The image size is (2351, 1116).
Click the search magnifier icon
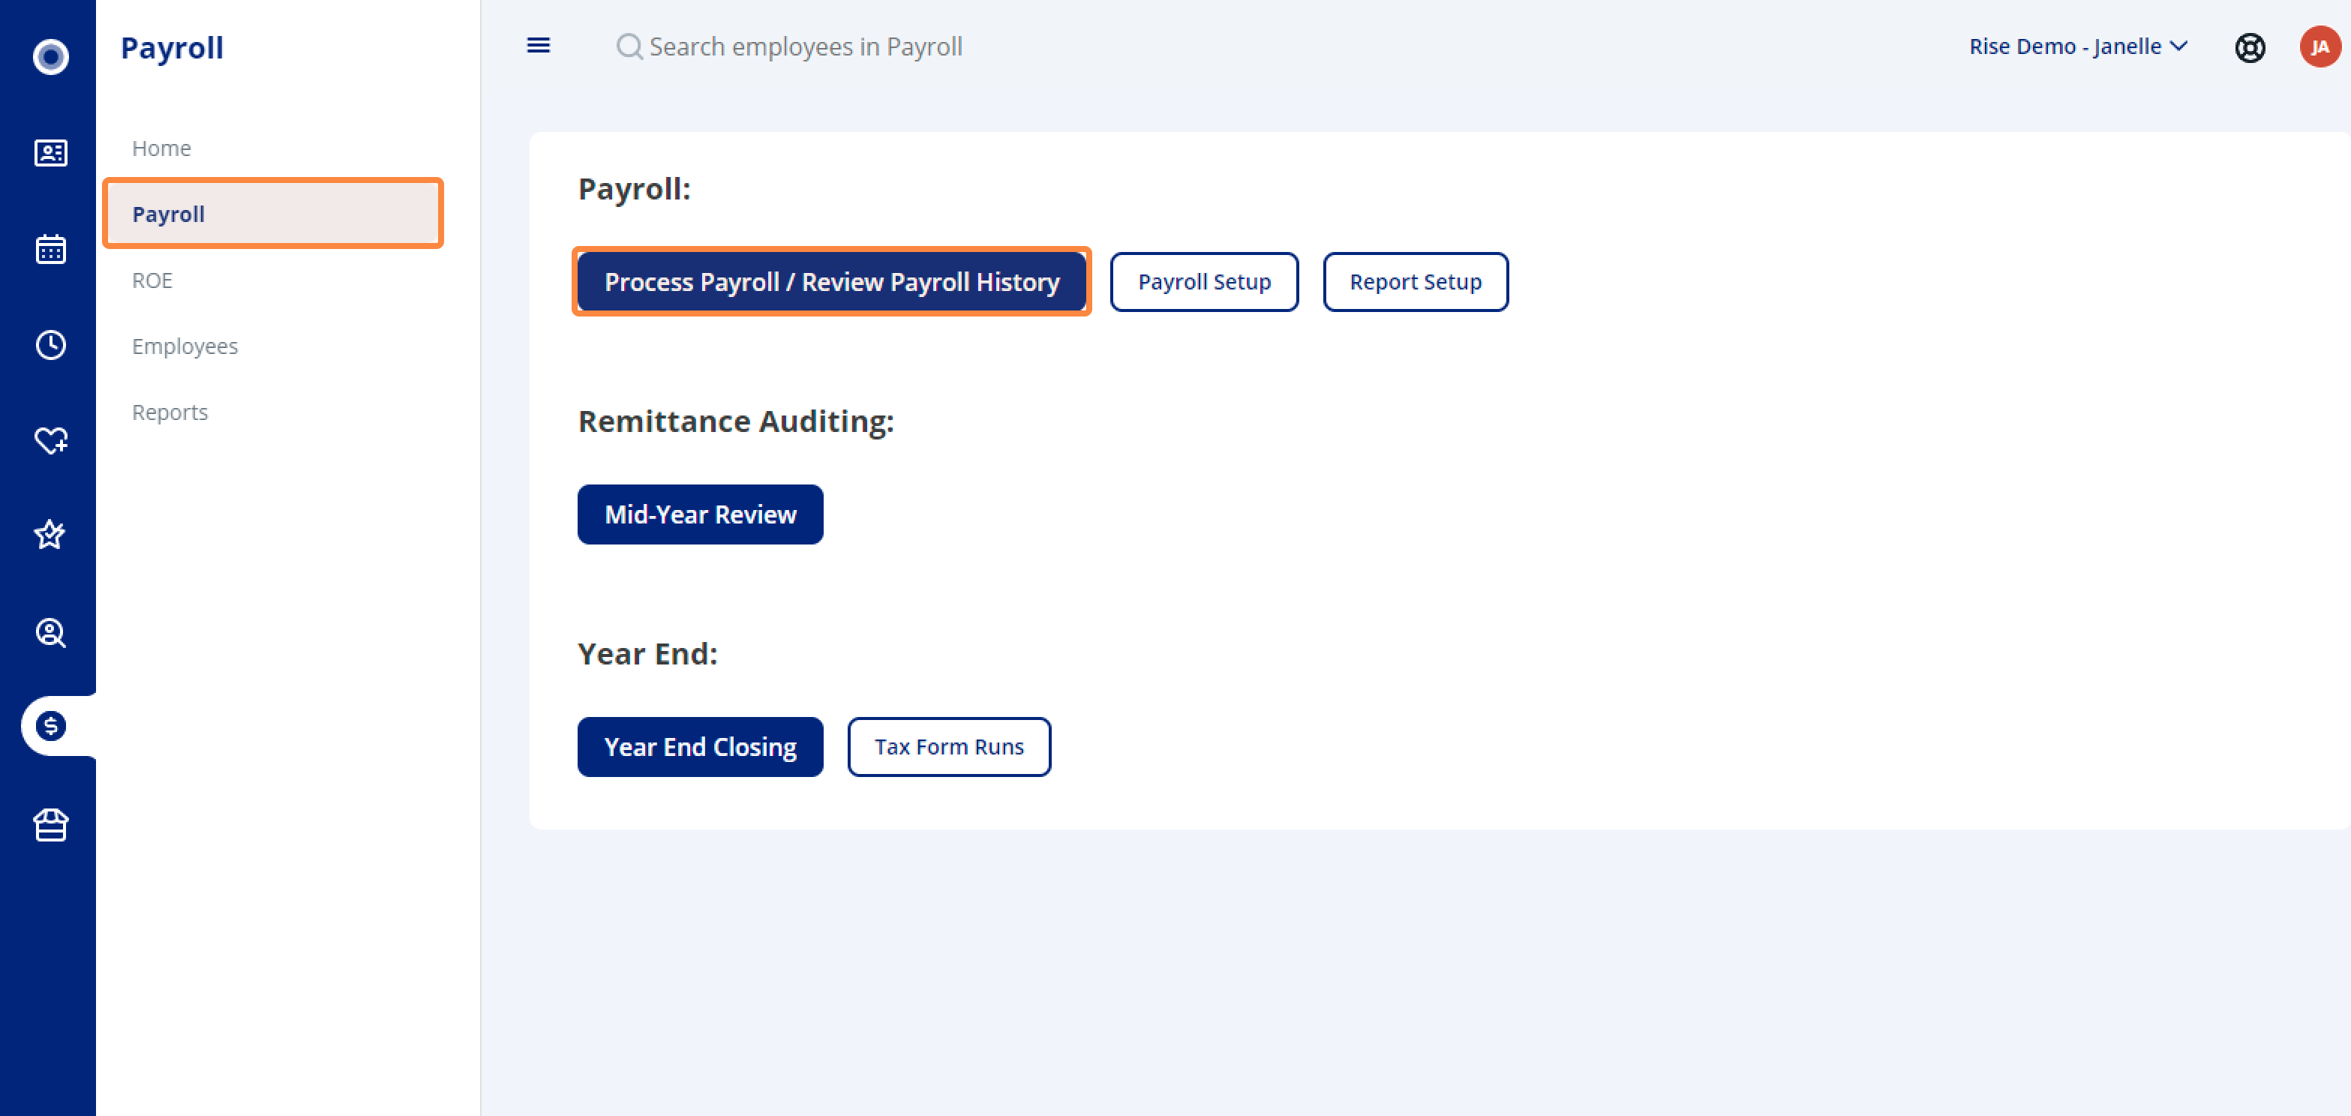pyautogui.click(x=629, y=46)
